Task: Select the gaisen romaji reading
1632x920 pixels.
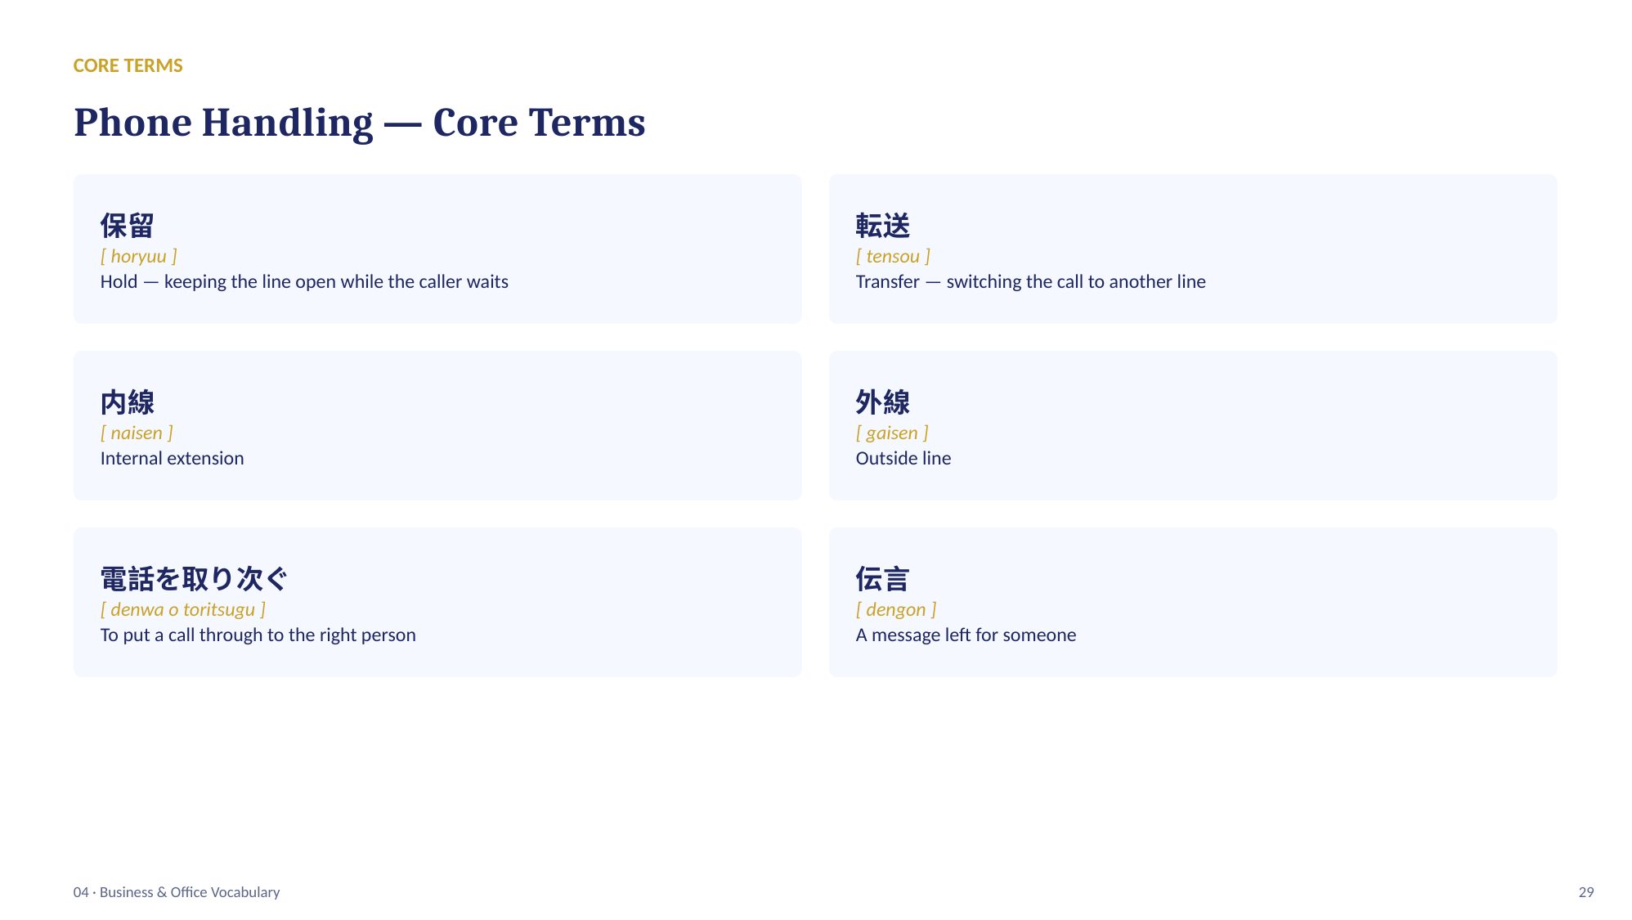Action: point(892,433)
